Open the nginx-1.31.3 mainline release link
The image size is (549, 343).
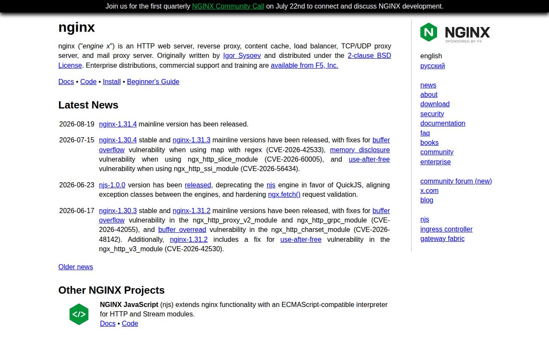click(x=191, y=140)
